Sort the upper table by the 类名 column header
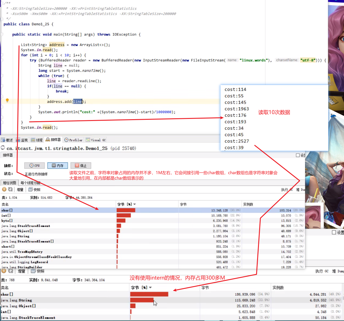 (58, 204)
